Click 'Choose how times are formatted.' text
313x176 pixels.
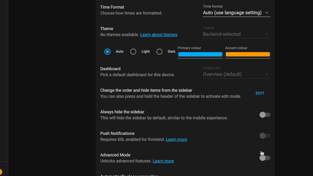point(131,13)
